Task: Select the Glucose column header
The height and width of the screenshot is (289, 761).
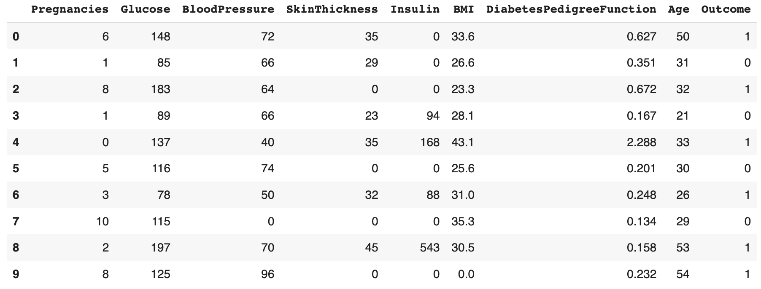Action: (146, 9)
